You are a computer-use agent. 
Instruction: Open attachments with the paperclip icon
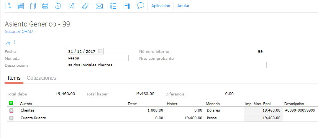click(85, 6)
